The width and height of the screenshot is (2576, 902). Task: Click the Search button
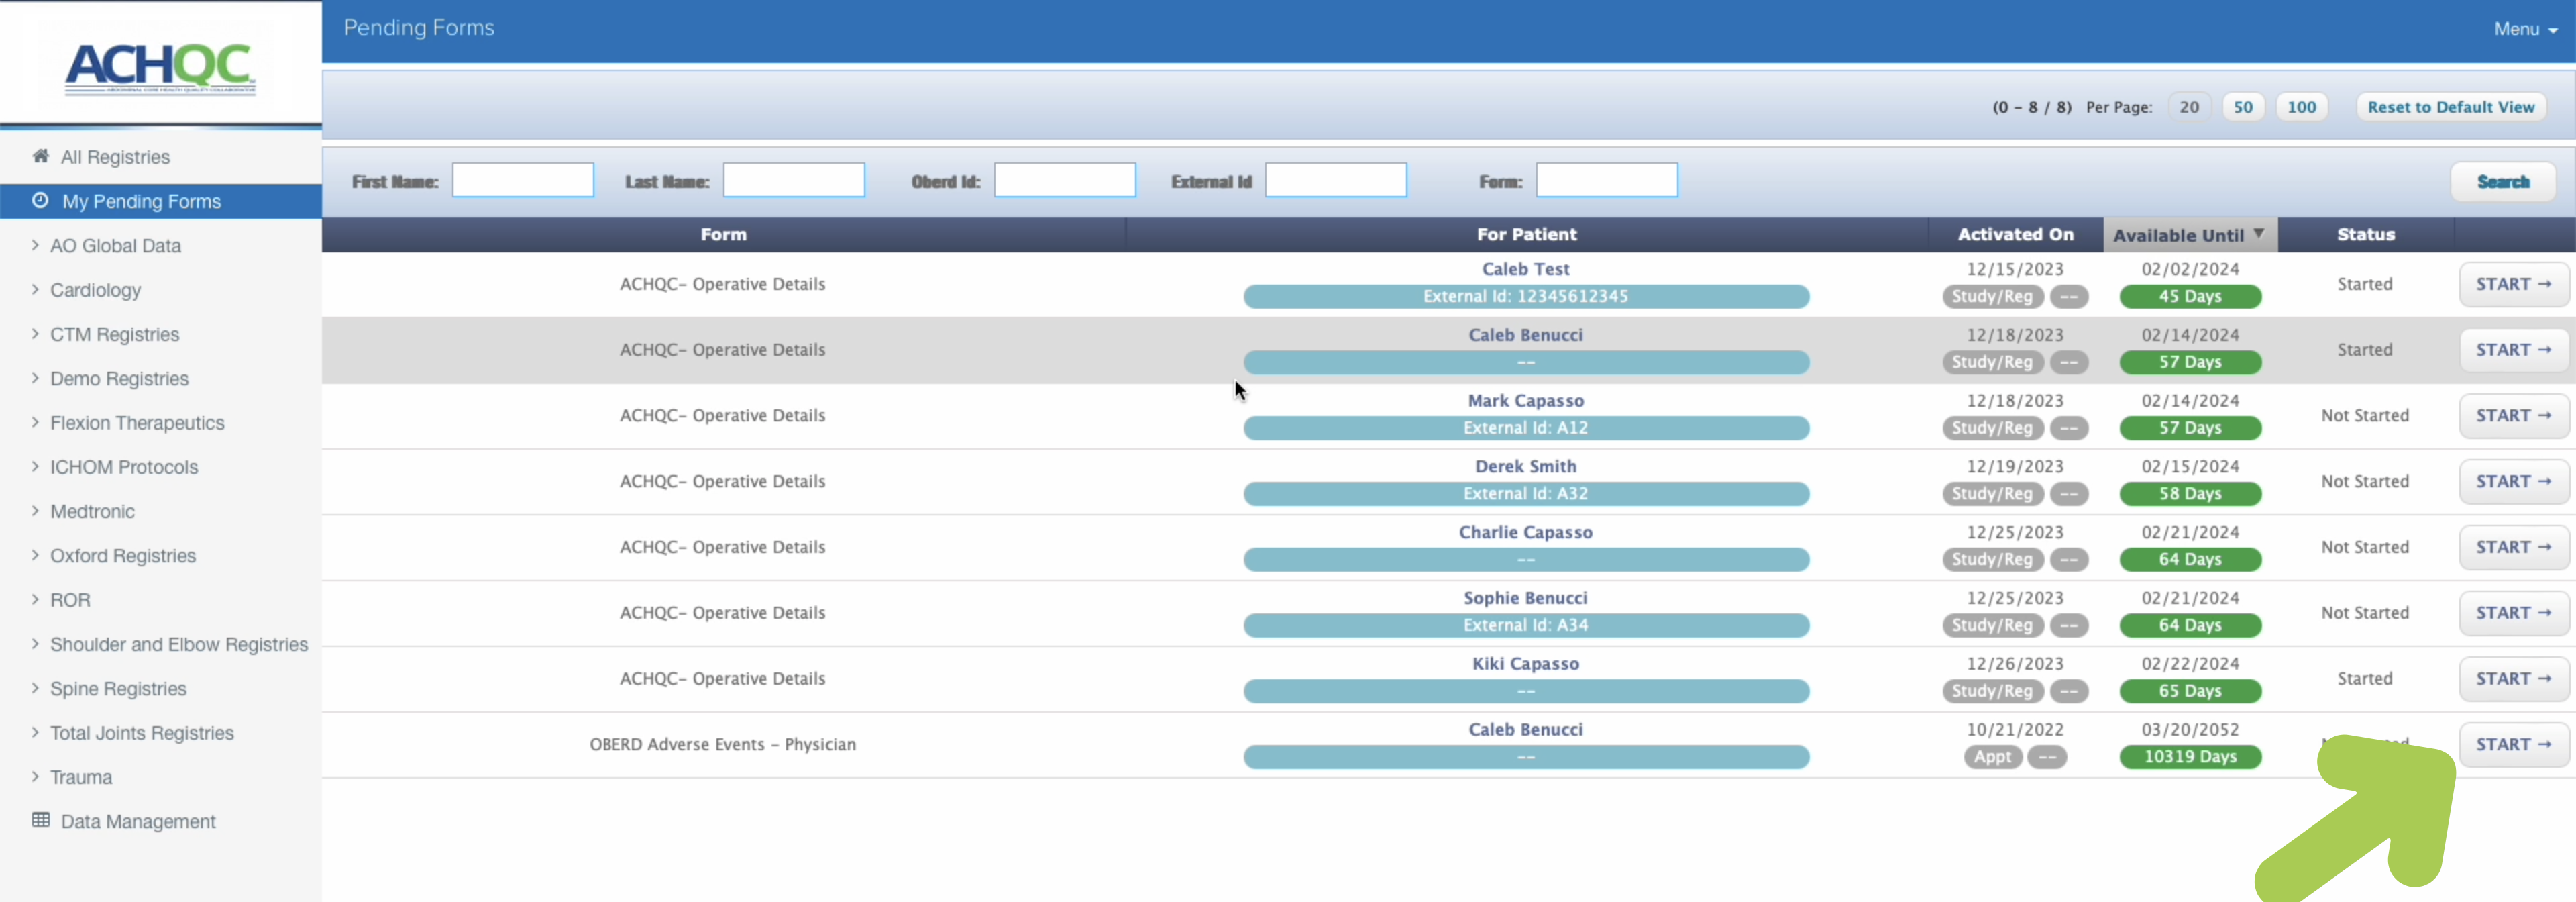2502,181
